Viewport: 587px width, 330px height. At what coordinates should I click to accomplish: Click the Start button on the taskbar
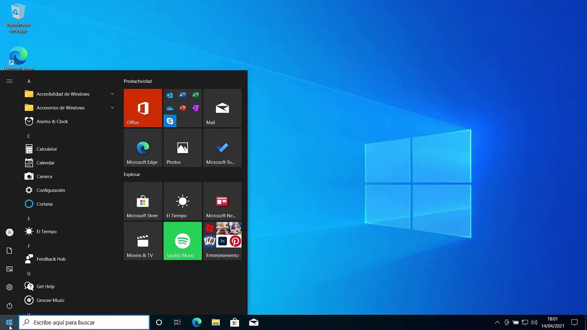tap(9, 323)
